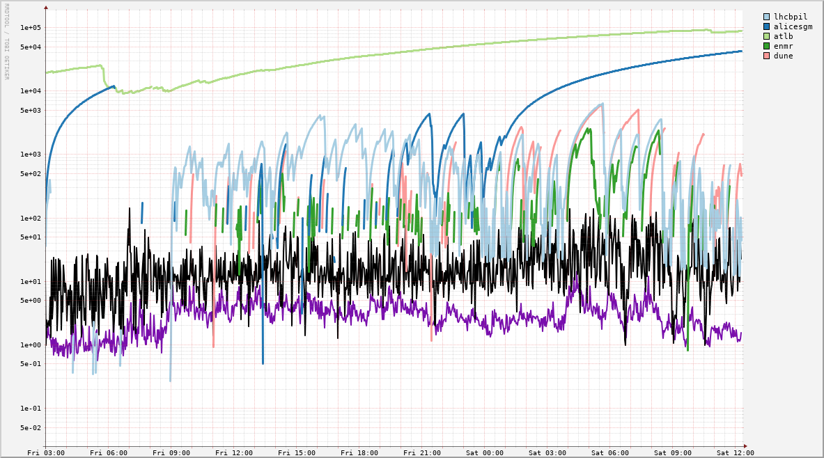
Task: Click the 1e+05 Y-axis label
Action: click(x=31, y=28)
